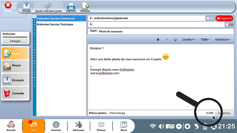Click the battery charging icon
The image size is (237, 133).
[x=170, y=126]
